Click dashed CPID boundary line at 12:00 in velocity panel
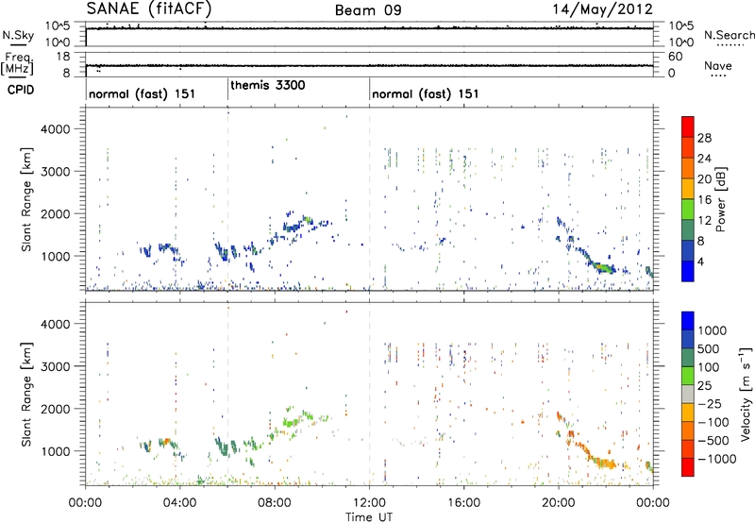755x523 pixels. 369,394
